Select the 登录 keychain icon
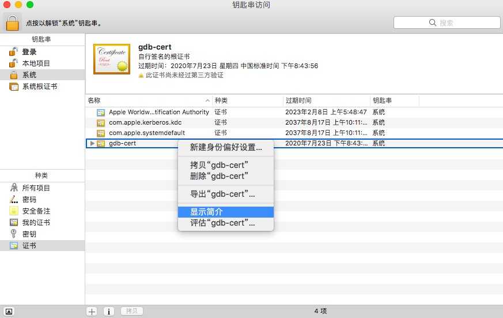 click(x=13, y=52)
